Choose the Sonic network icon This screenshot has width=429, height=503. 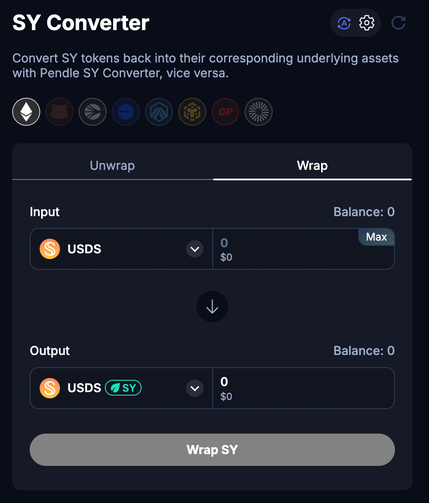coord(93,112)
